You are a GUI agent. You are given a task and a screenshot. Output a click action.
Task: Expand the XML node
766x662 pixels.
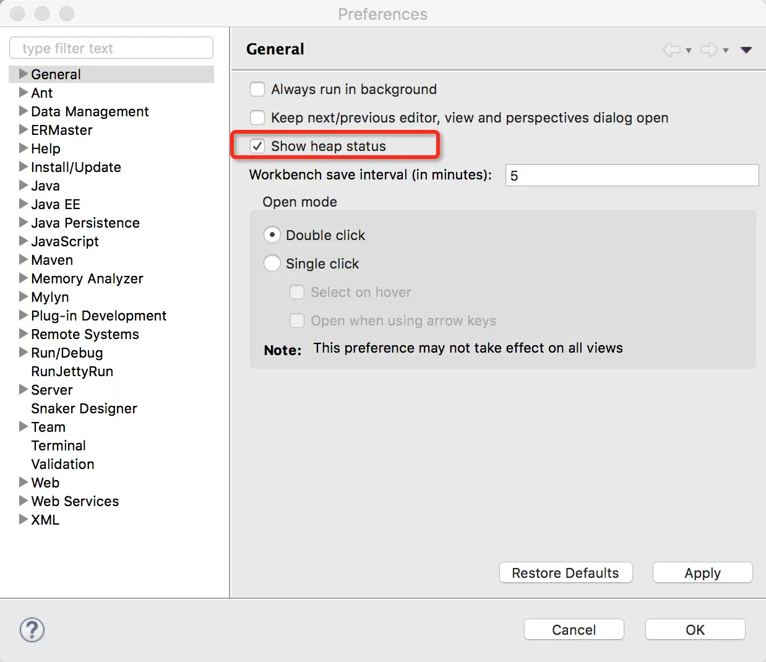click(24, 520)
